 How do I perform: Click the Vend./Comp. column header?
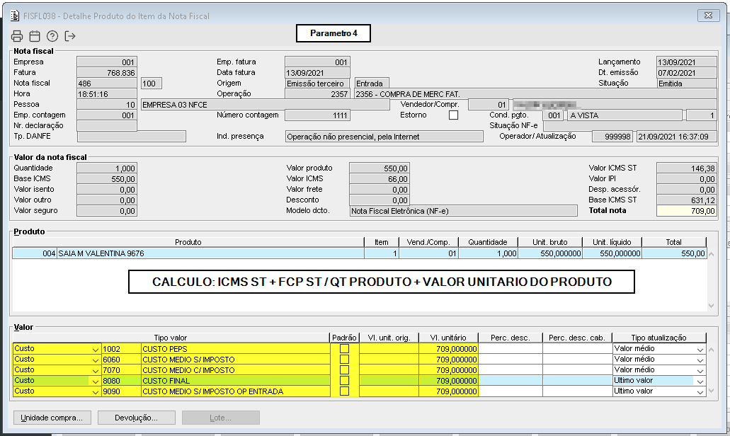428,242
